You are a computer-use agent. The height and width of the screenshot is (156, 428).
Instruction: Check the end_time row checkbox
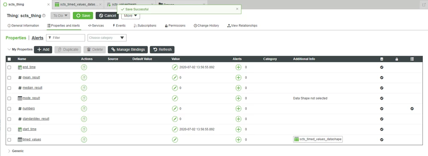pyautogui.click(x=9, y=67)
